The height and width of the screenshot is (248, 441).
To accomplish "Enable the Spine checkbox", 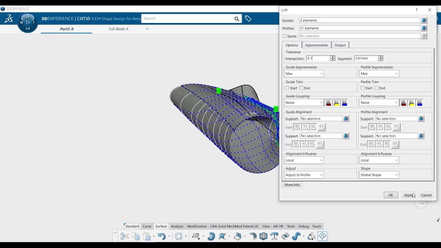I will [x=284, y=36].
